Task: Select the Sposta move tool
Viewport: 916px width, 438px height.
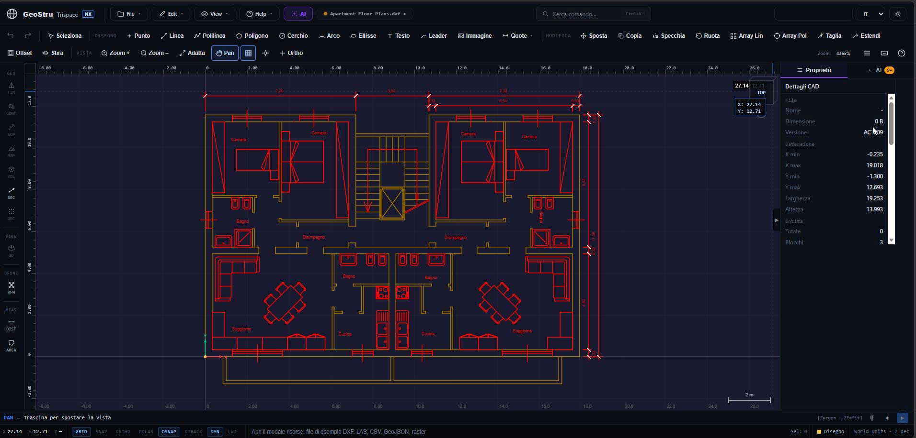Action: 594,36
